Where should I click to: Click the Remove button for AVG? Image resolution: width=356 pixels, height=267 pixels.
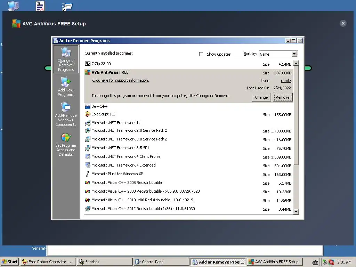coord(282,97)
